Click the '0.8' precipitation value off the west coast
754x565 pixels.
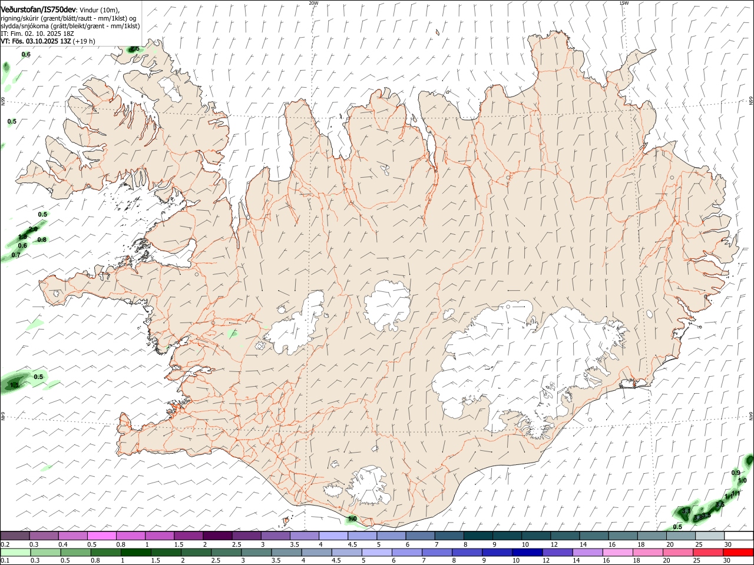click(42, 240)
